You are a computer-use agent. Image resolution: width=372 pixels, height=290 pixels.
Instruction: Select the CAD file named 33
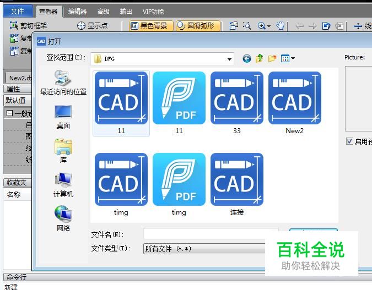[x=237, y=103]
